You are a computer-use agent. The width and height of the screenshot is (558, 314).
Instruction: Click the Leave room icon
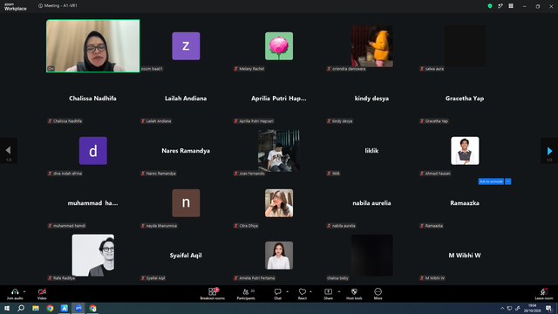click(x=544, y=291)
